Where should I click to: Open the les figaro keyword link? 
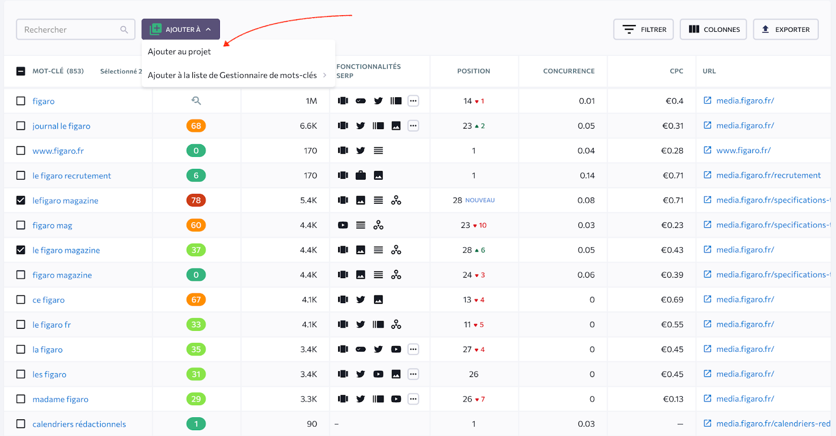pos(49,374)
